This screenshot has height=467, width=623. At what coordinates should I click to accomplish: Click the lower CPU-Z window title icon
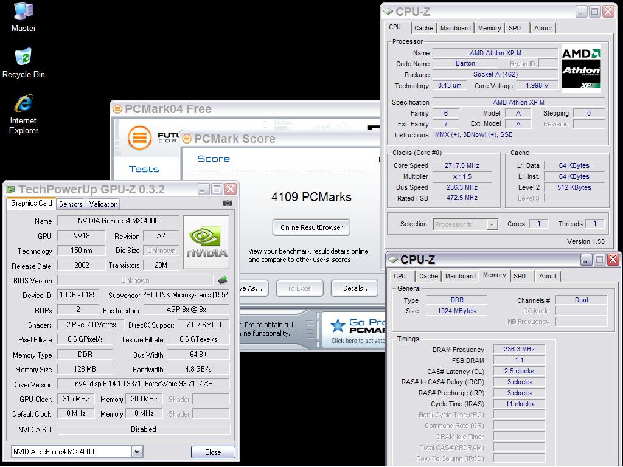pyautogui.click(x=393, y=260)
